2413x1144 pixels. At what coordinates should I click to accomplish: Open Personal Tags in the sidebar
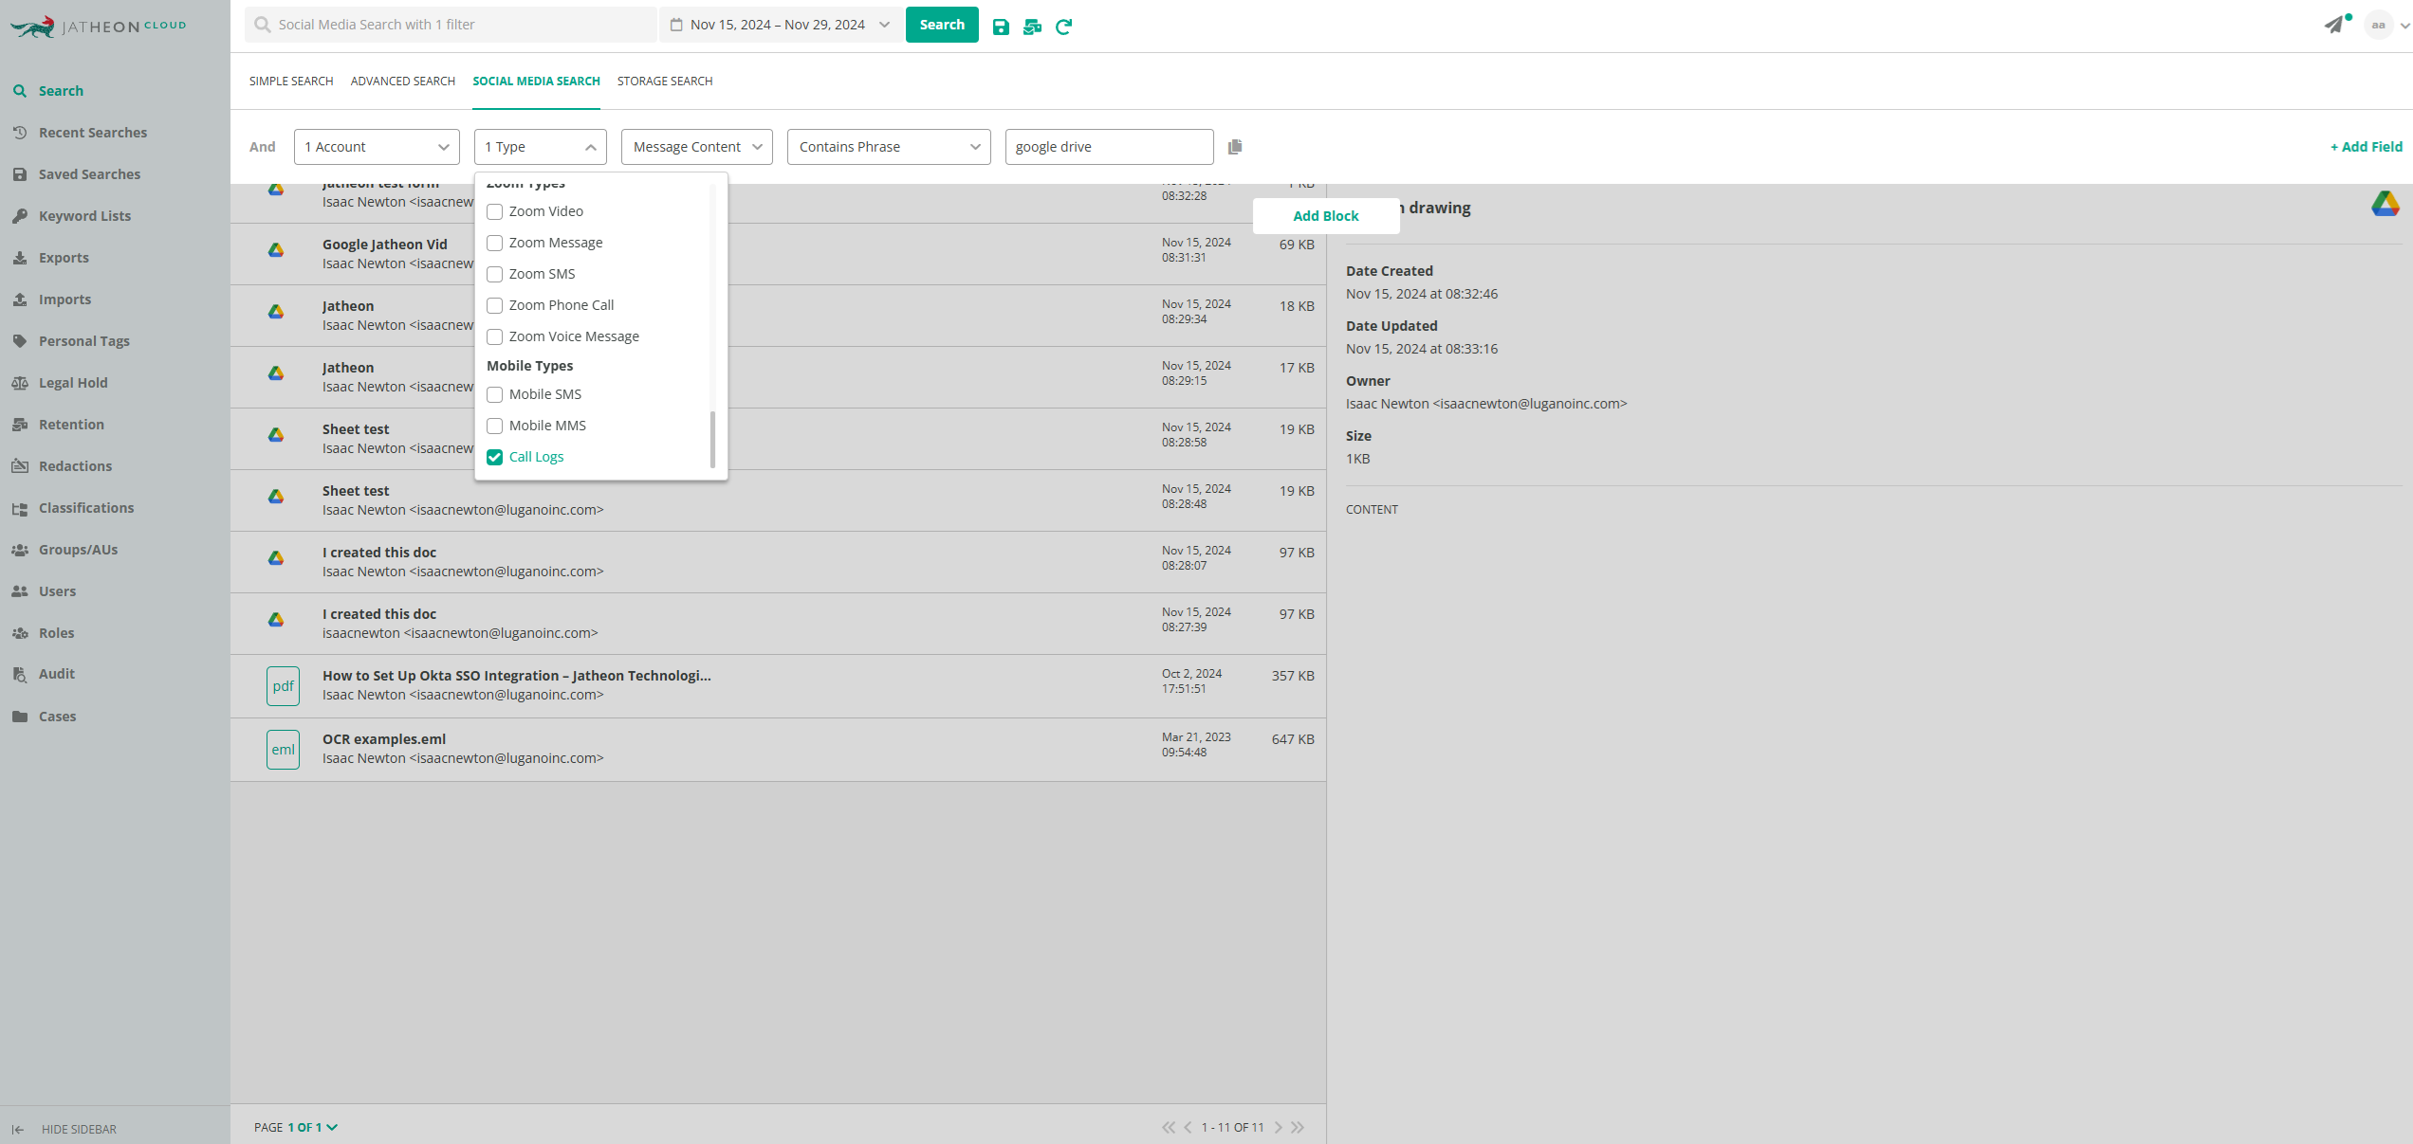pyautogui.click(x=83, y=341)
